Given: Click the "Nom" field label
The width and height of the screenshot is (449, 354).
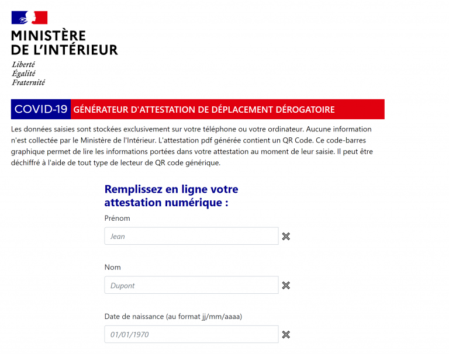Looking at the screenshot, I should point(113,268).
